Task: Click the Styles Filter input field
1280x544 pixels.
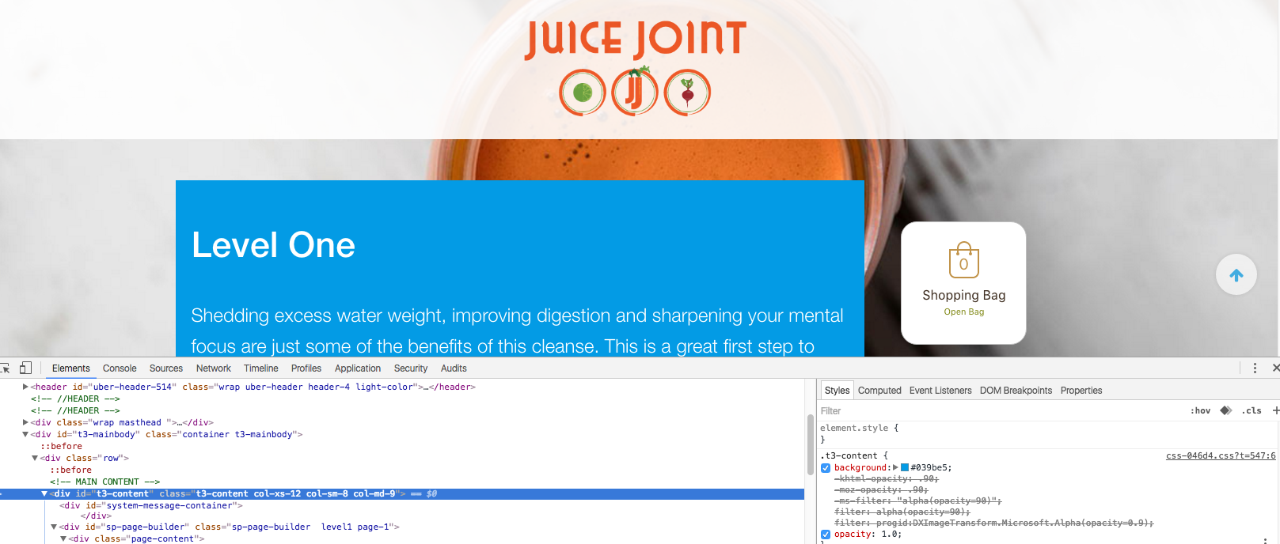Action: (x=1001, y=410)
